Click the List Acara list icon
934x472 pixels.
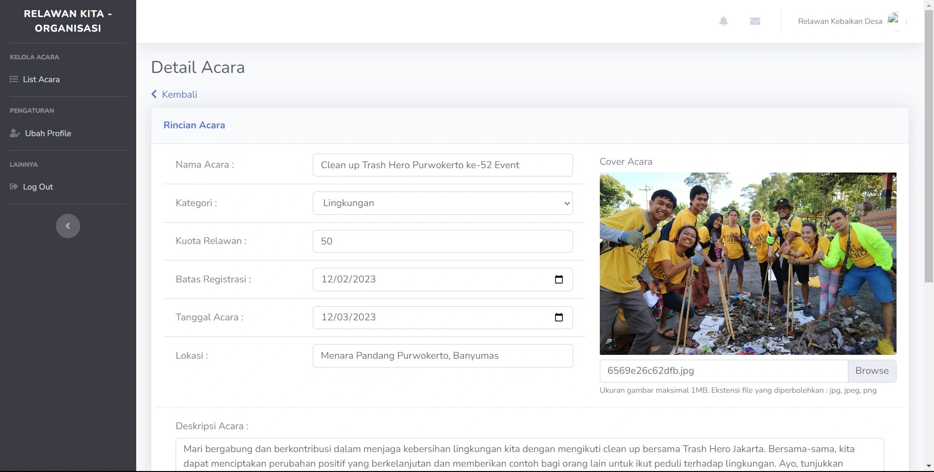[x=14, y=79]
